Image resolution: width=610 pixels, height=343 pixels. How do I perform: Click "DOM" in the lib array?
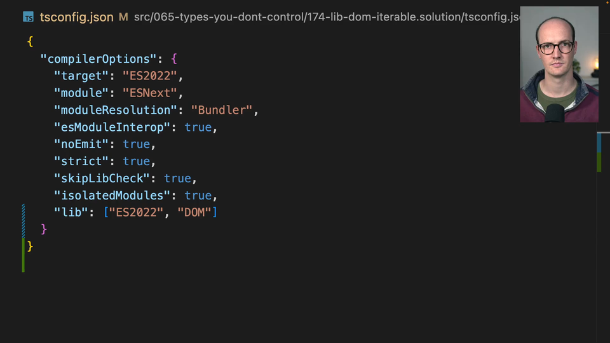pos(194,213)
